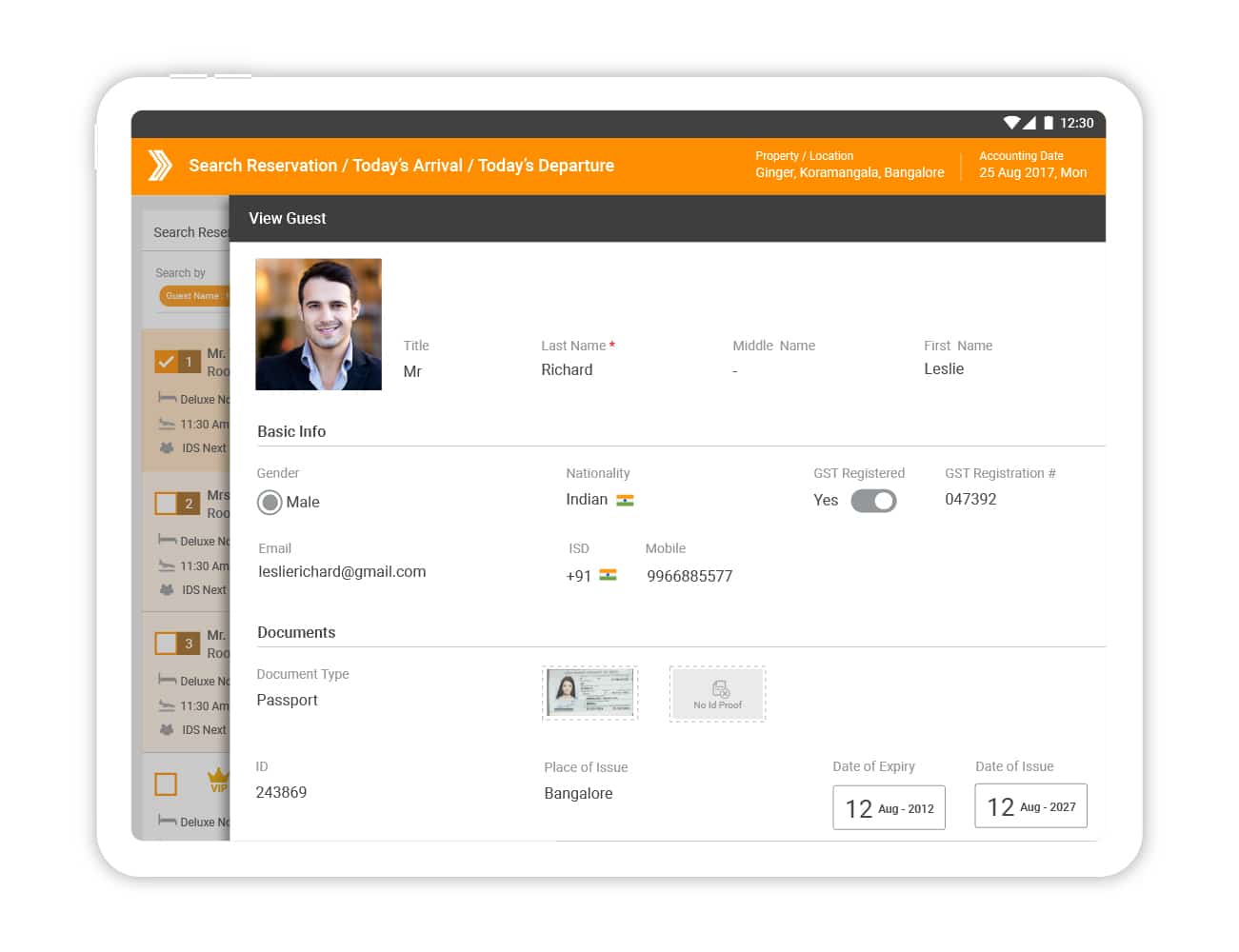This screenshot has height=952, width=1239.
Task: Click the ISD code +91
Action: (x=578, y=576)
